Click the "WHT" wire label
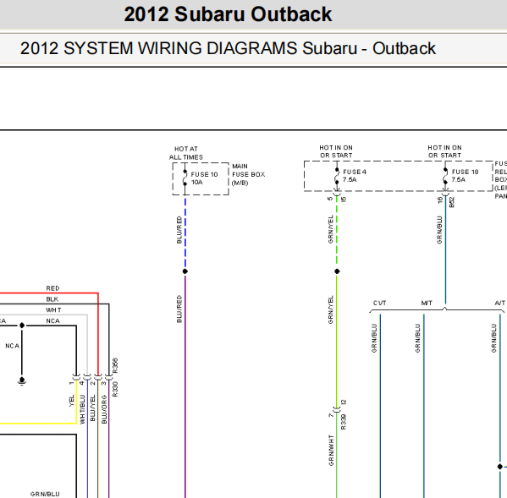 tap(53, 310)
